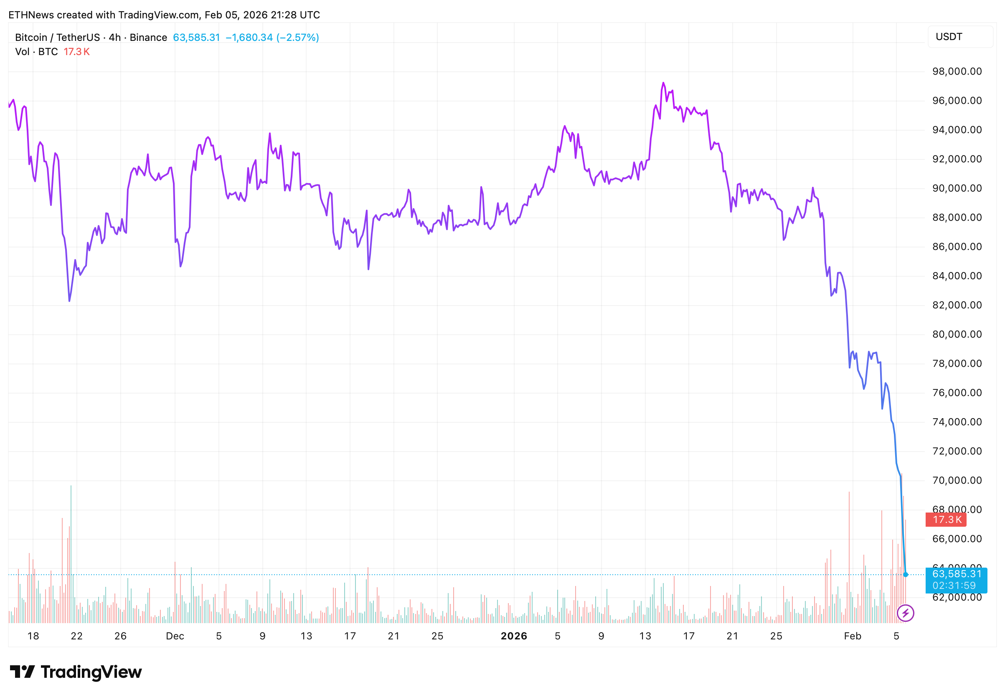Click the price change −1,680.34 (−2.57%) in legend
The width and height of the screenshot is (1005, 697).
[x=272, y=38]
